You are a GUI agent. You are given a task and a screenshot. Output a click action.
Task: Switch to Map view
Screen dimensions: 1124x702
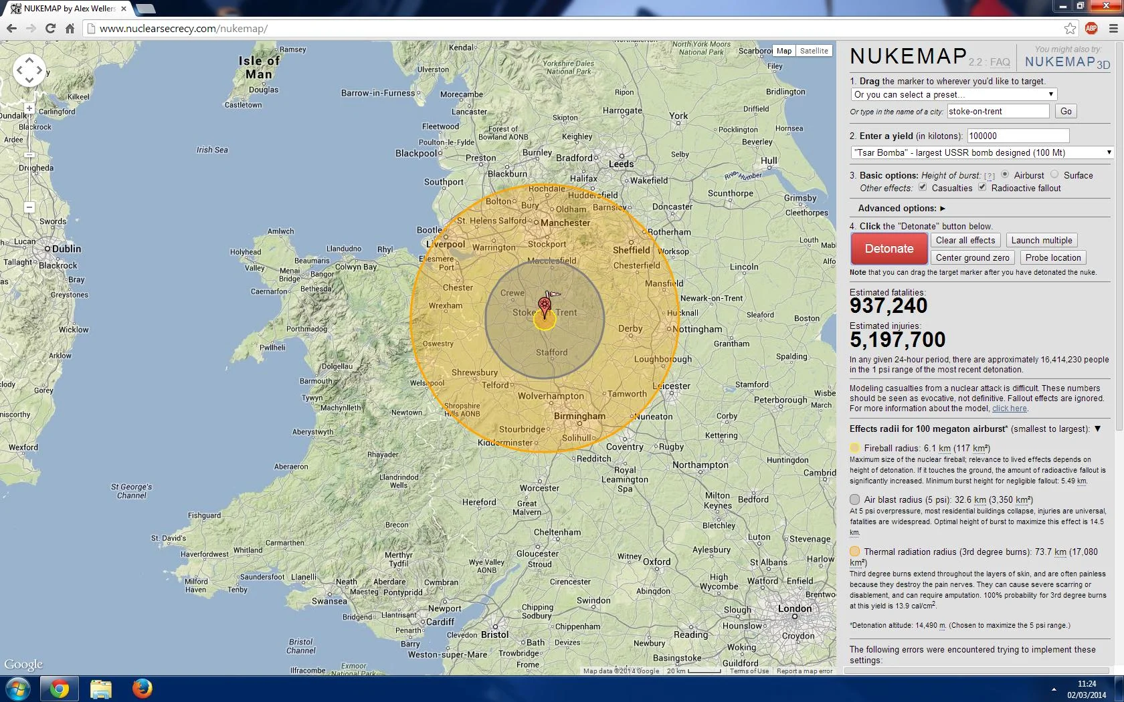click(x=784, y=51)
